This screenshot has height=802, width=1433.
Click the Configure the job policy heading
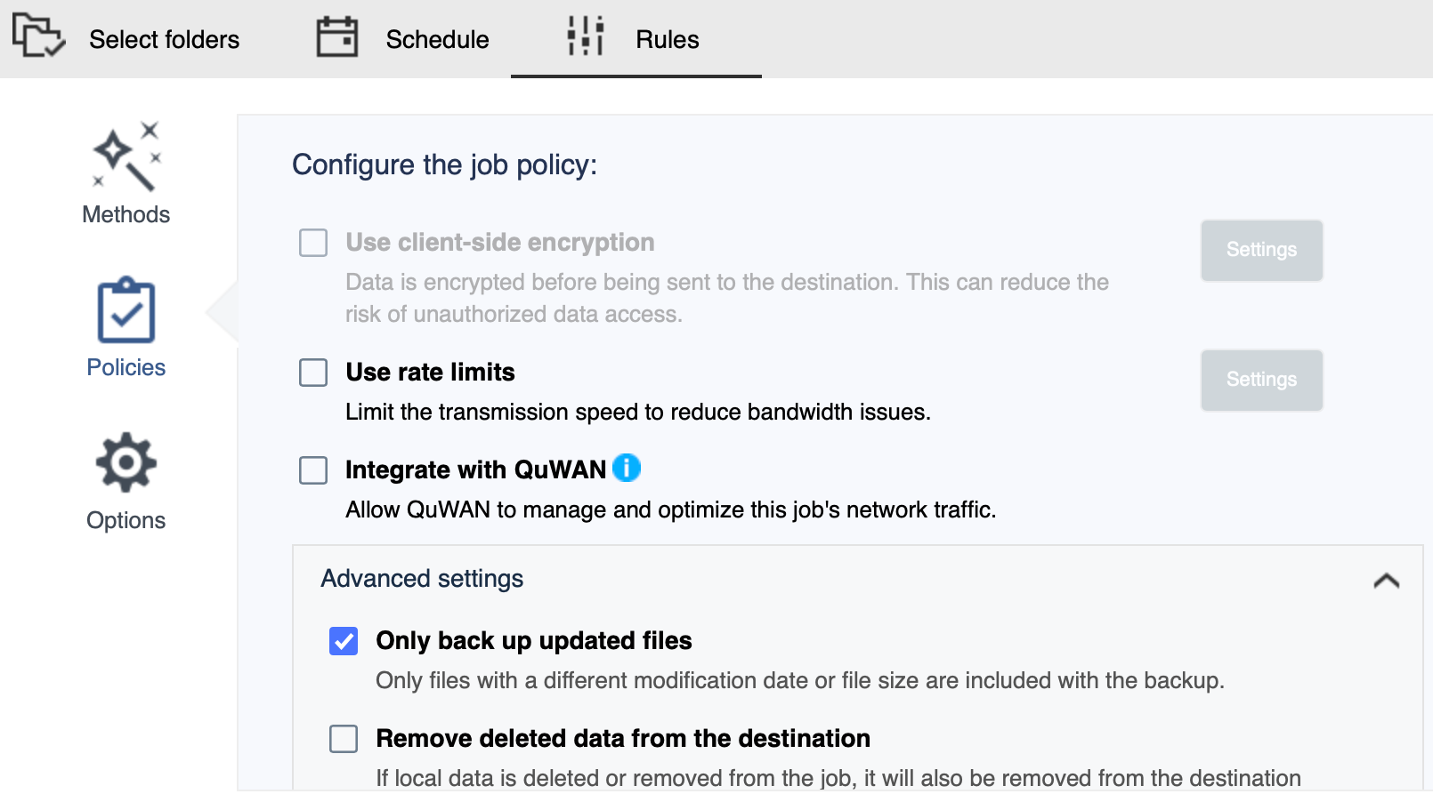point(444,165)
